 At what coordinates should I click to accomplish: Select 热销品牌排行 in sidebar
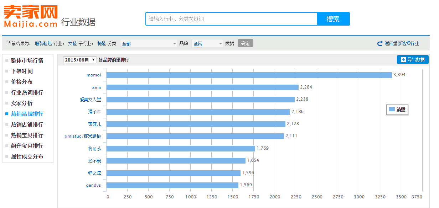27,114
